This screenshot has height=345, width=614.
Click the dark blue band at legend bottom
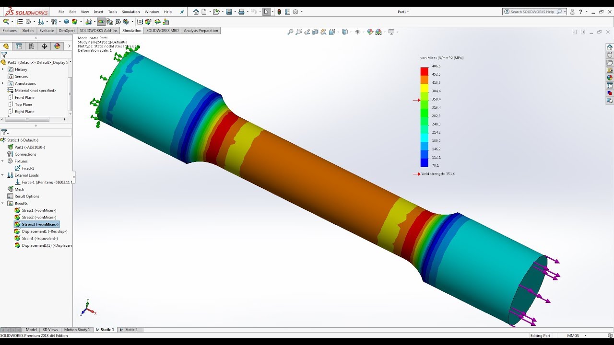[x=424, y=162]
